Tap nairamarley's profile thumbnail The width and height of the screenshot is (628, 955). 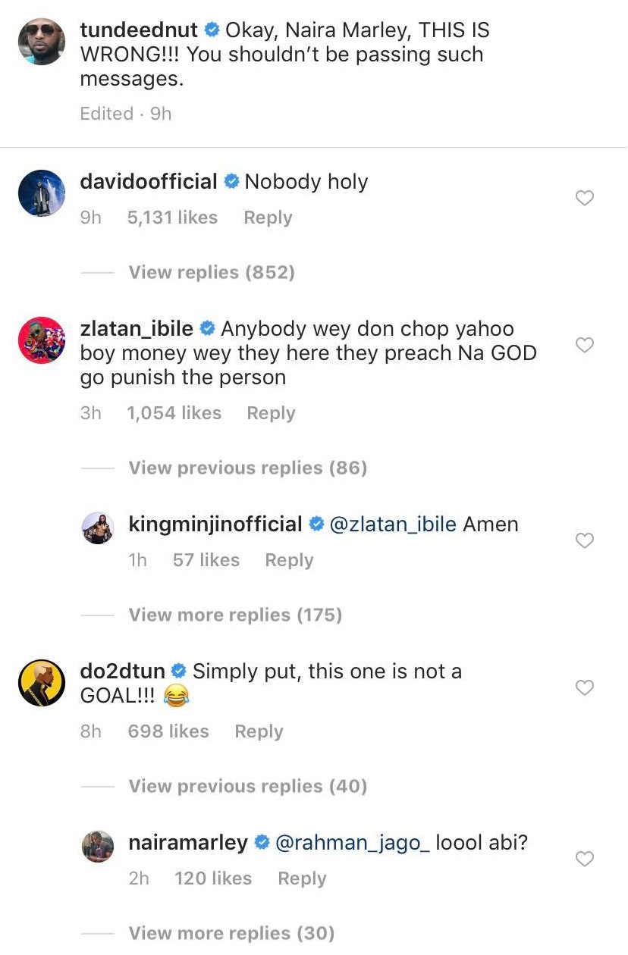[x=97, y=847]
